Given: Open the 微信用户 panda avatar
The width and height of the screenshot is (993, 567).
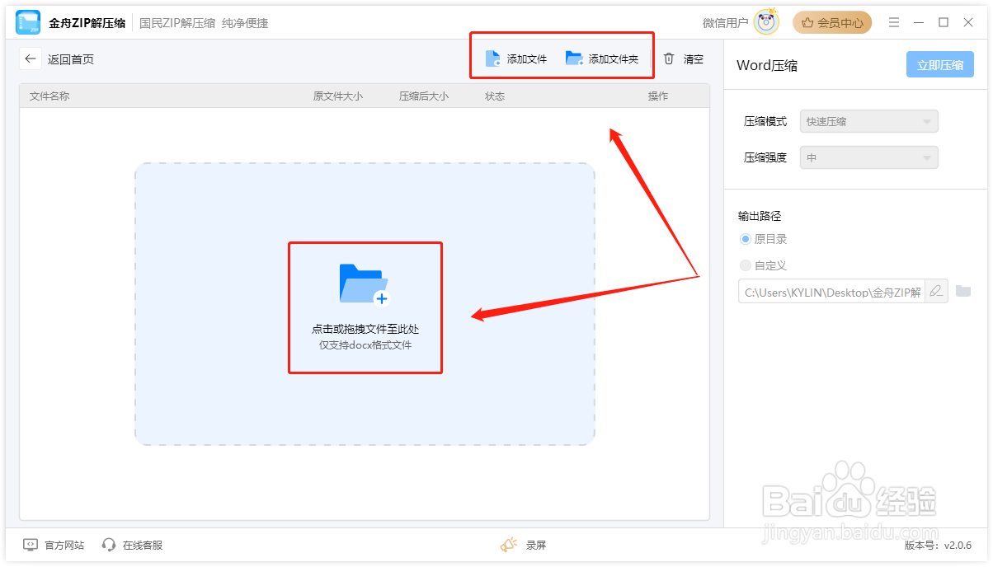Looking at the screenshot, I should coord(766,22).
